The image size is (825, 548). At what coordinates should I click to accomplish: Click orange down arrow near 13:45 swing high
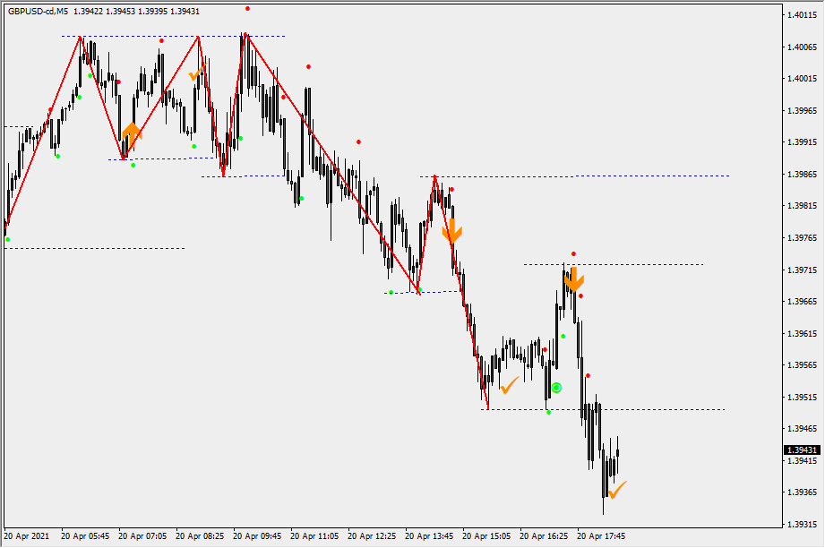(451, 231)
